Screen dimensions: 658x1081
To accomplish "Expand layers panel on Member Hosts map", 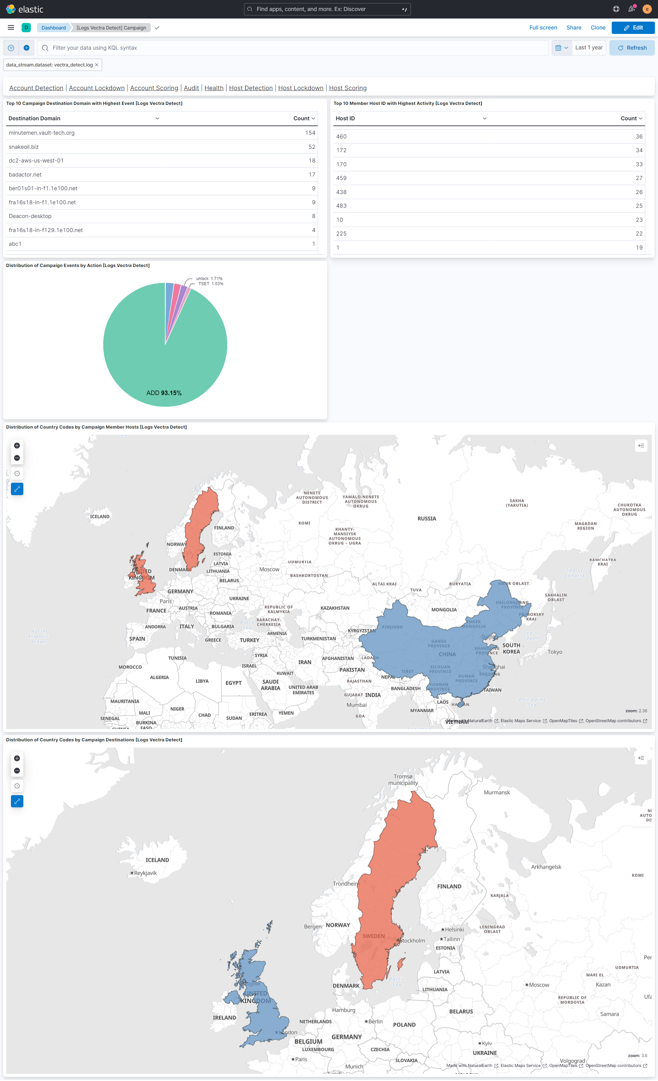I will tap(641, 446).
